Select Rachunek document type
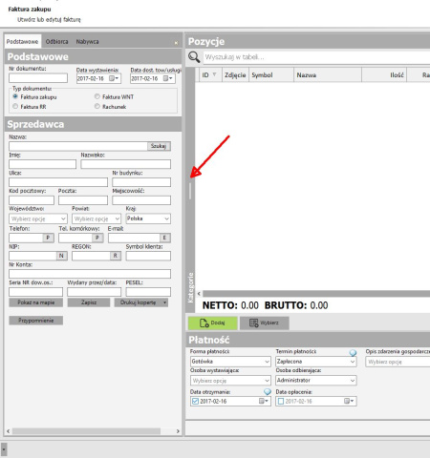This screenshot has height=458, width=430. coord(97,106)
